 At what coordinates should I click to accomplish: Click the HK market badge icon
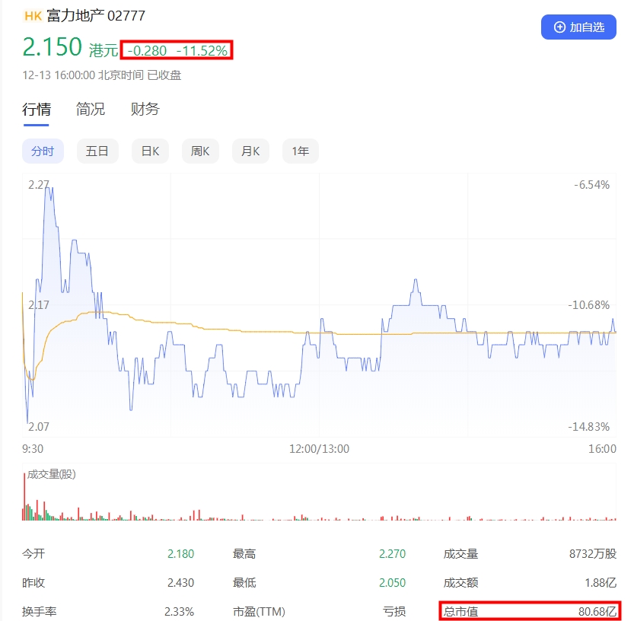tap(33, 15)
